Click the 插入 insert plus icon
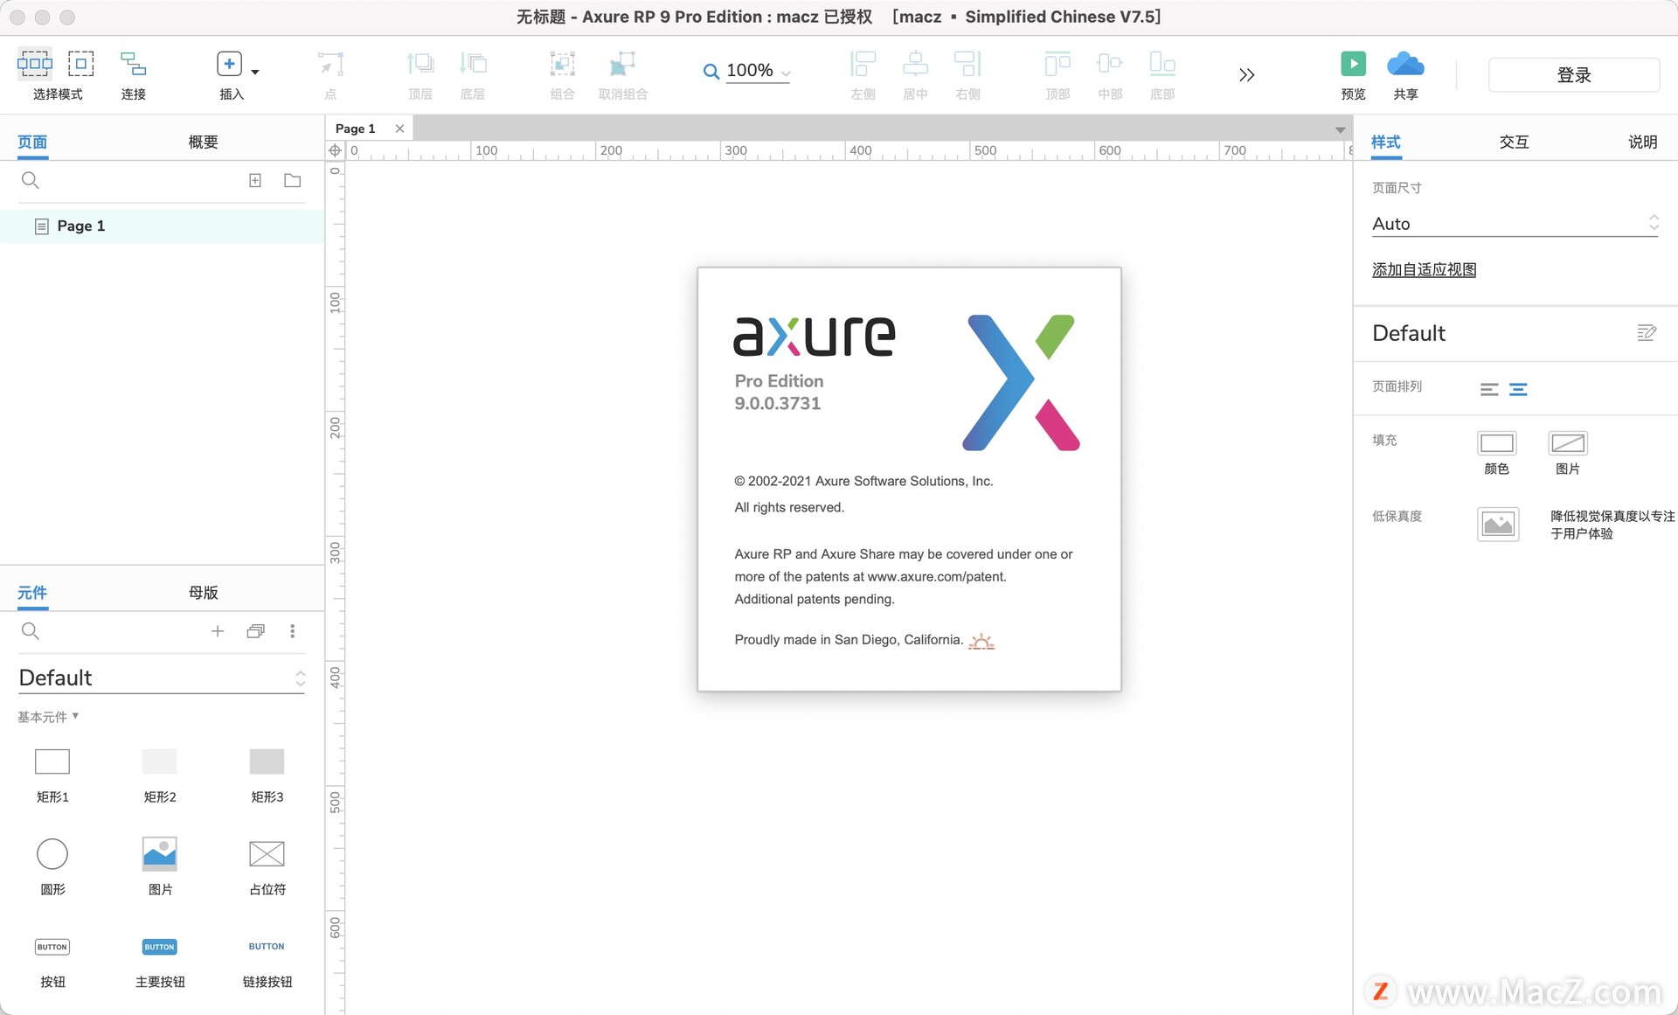The height and width of the screenshot is (1015, 1678). coord(229,63)
